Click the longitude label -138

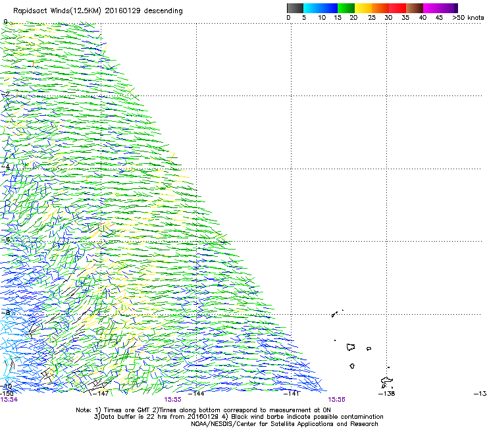[x=387, y=394]
